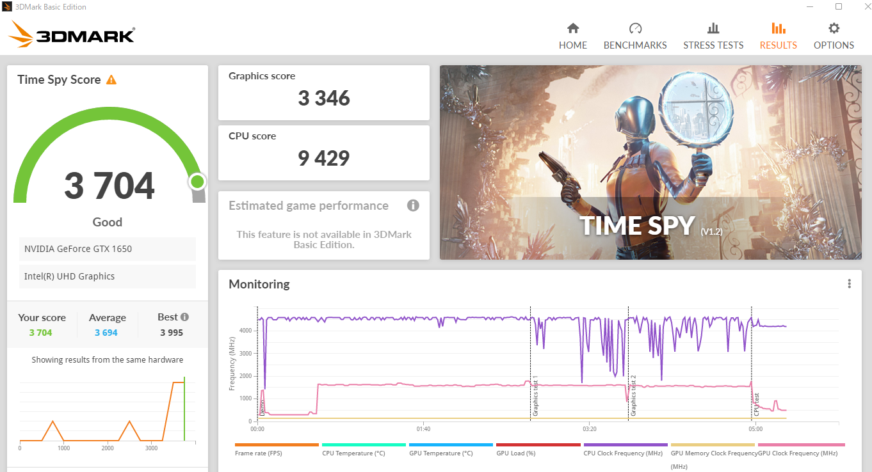Toggle the CPU Clock Frequency legend
The height and width of the screenshot is (472, 872).
point(625,449)
